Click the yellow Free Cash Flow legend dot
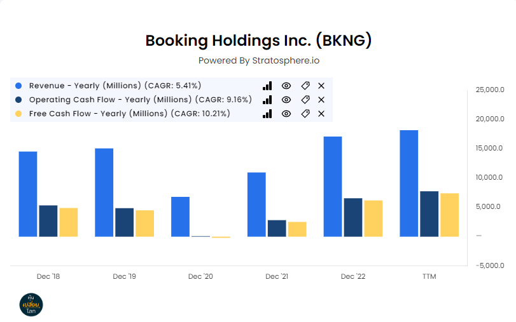Viewport: 516px width, 322px height. 18,114
